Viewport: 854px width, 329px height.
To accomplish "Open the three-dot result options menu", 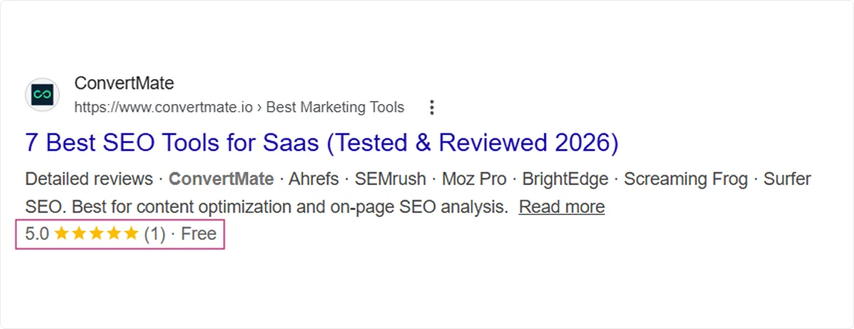I will click(431, 108).
